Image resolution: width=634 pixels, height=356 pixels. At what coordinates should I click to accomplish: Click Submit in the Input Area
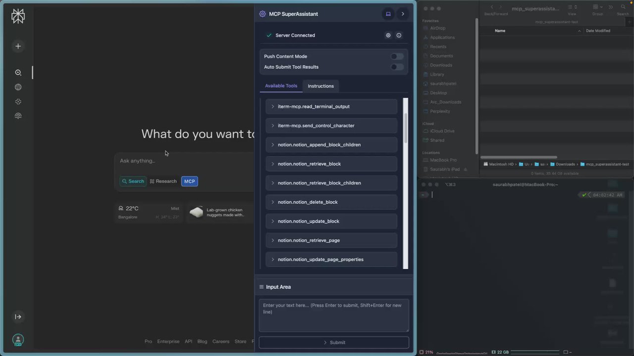(334, 343)
